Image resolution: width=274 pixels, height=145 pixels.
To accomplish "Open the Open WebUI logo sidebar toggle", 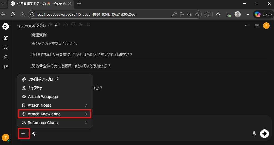I will point(5,26).
